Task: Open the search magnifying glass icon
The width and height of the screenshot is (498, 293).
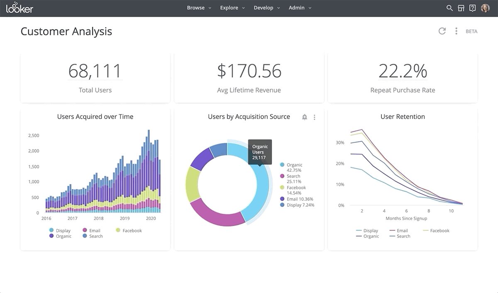Action: click(x=449, y=7)
